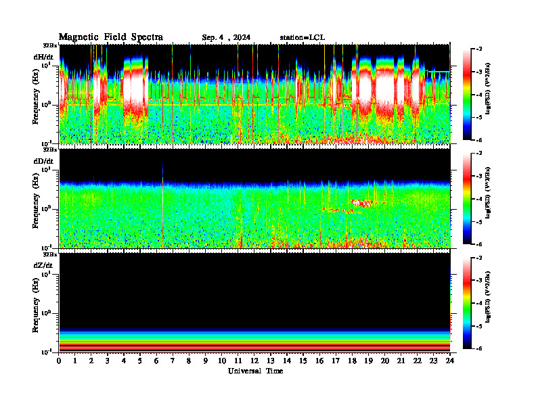This screenshot has width=536, height=414.
Task: Click hour 19 on the time axis
Action: [x=368, y=361]
